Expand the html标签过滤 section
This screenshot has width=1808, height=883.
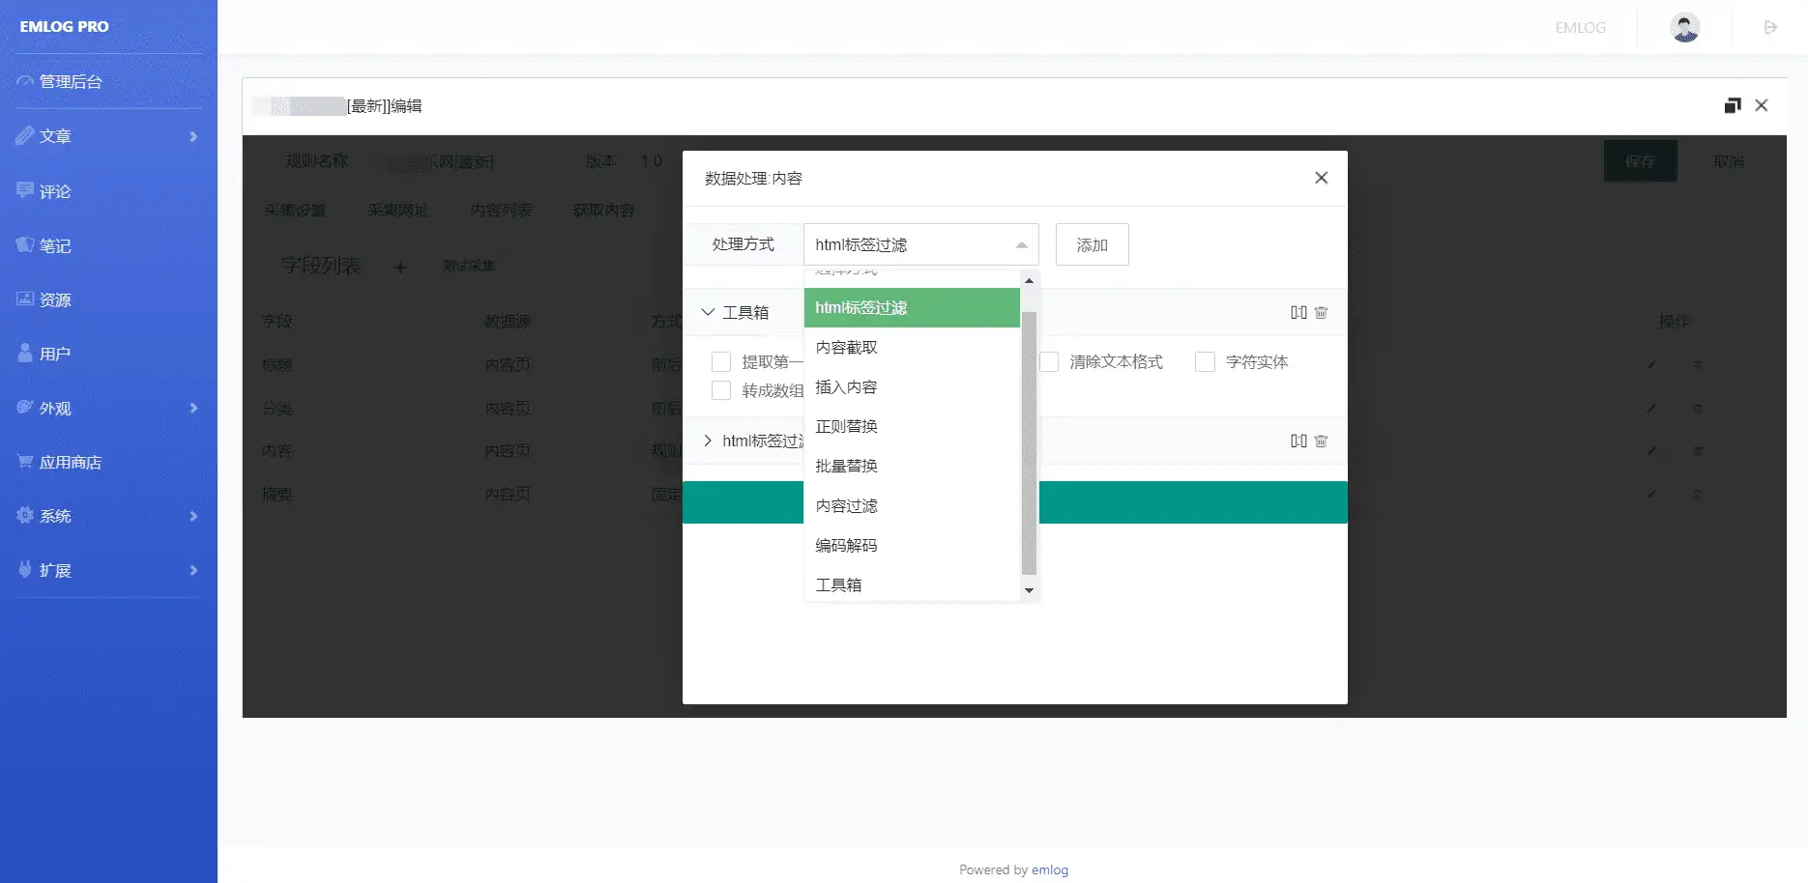(x=708, y=441)
